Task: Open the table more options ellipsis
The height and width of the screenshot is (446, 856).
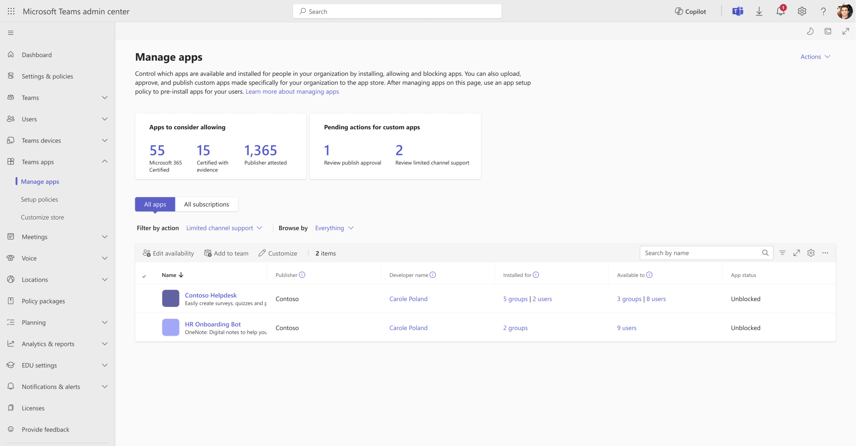Action: point(825,253)
